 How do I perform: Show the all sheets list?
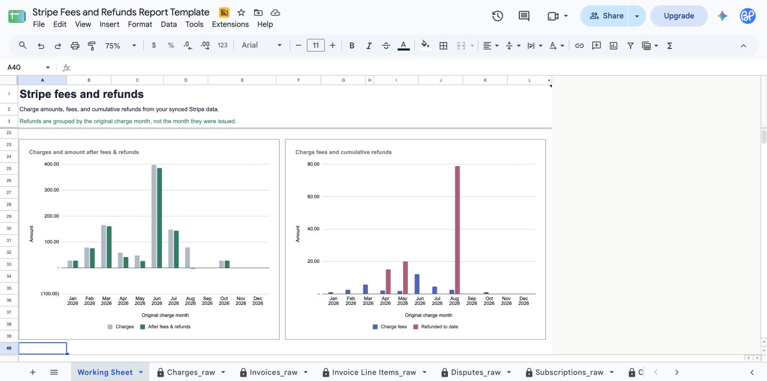click(54, 372)
